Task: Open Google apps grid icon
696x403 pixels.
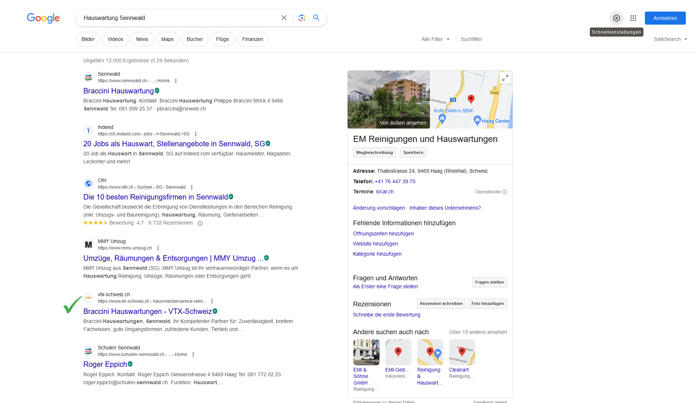Action: point(633,18)
